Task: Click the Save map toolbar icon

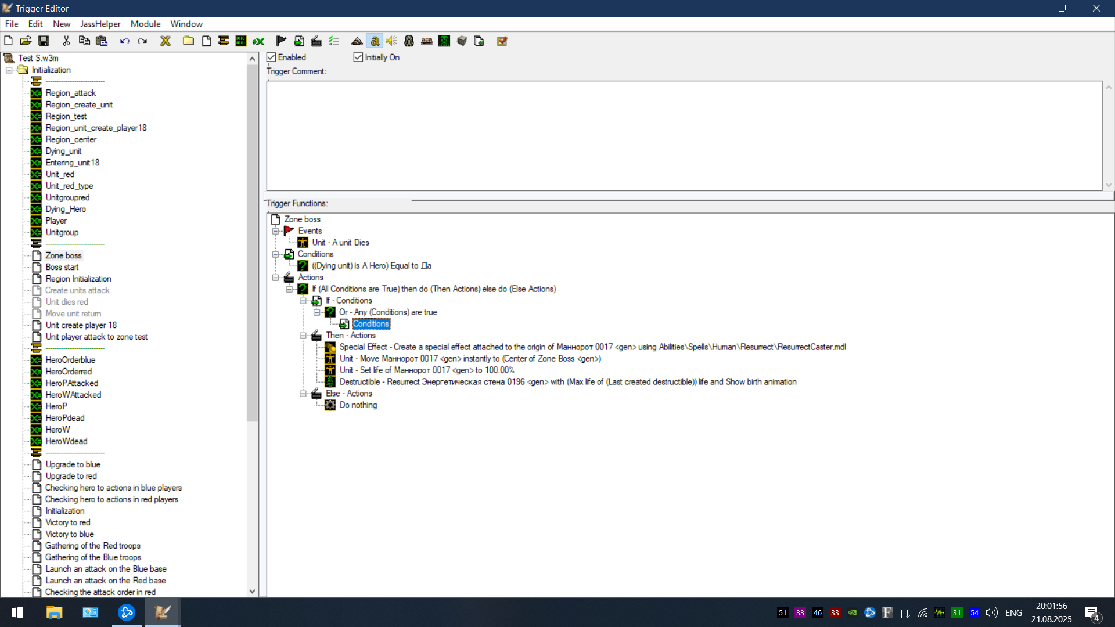Action: (44, 41)
